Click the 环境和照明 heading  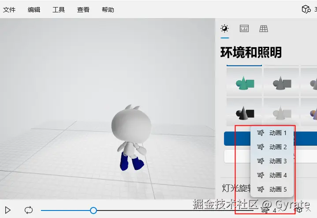(x=251, y=53)
